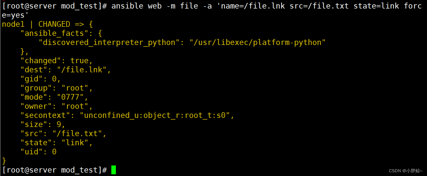Click the "owner": "root" line

(x=57, y=106)
